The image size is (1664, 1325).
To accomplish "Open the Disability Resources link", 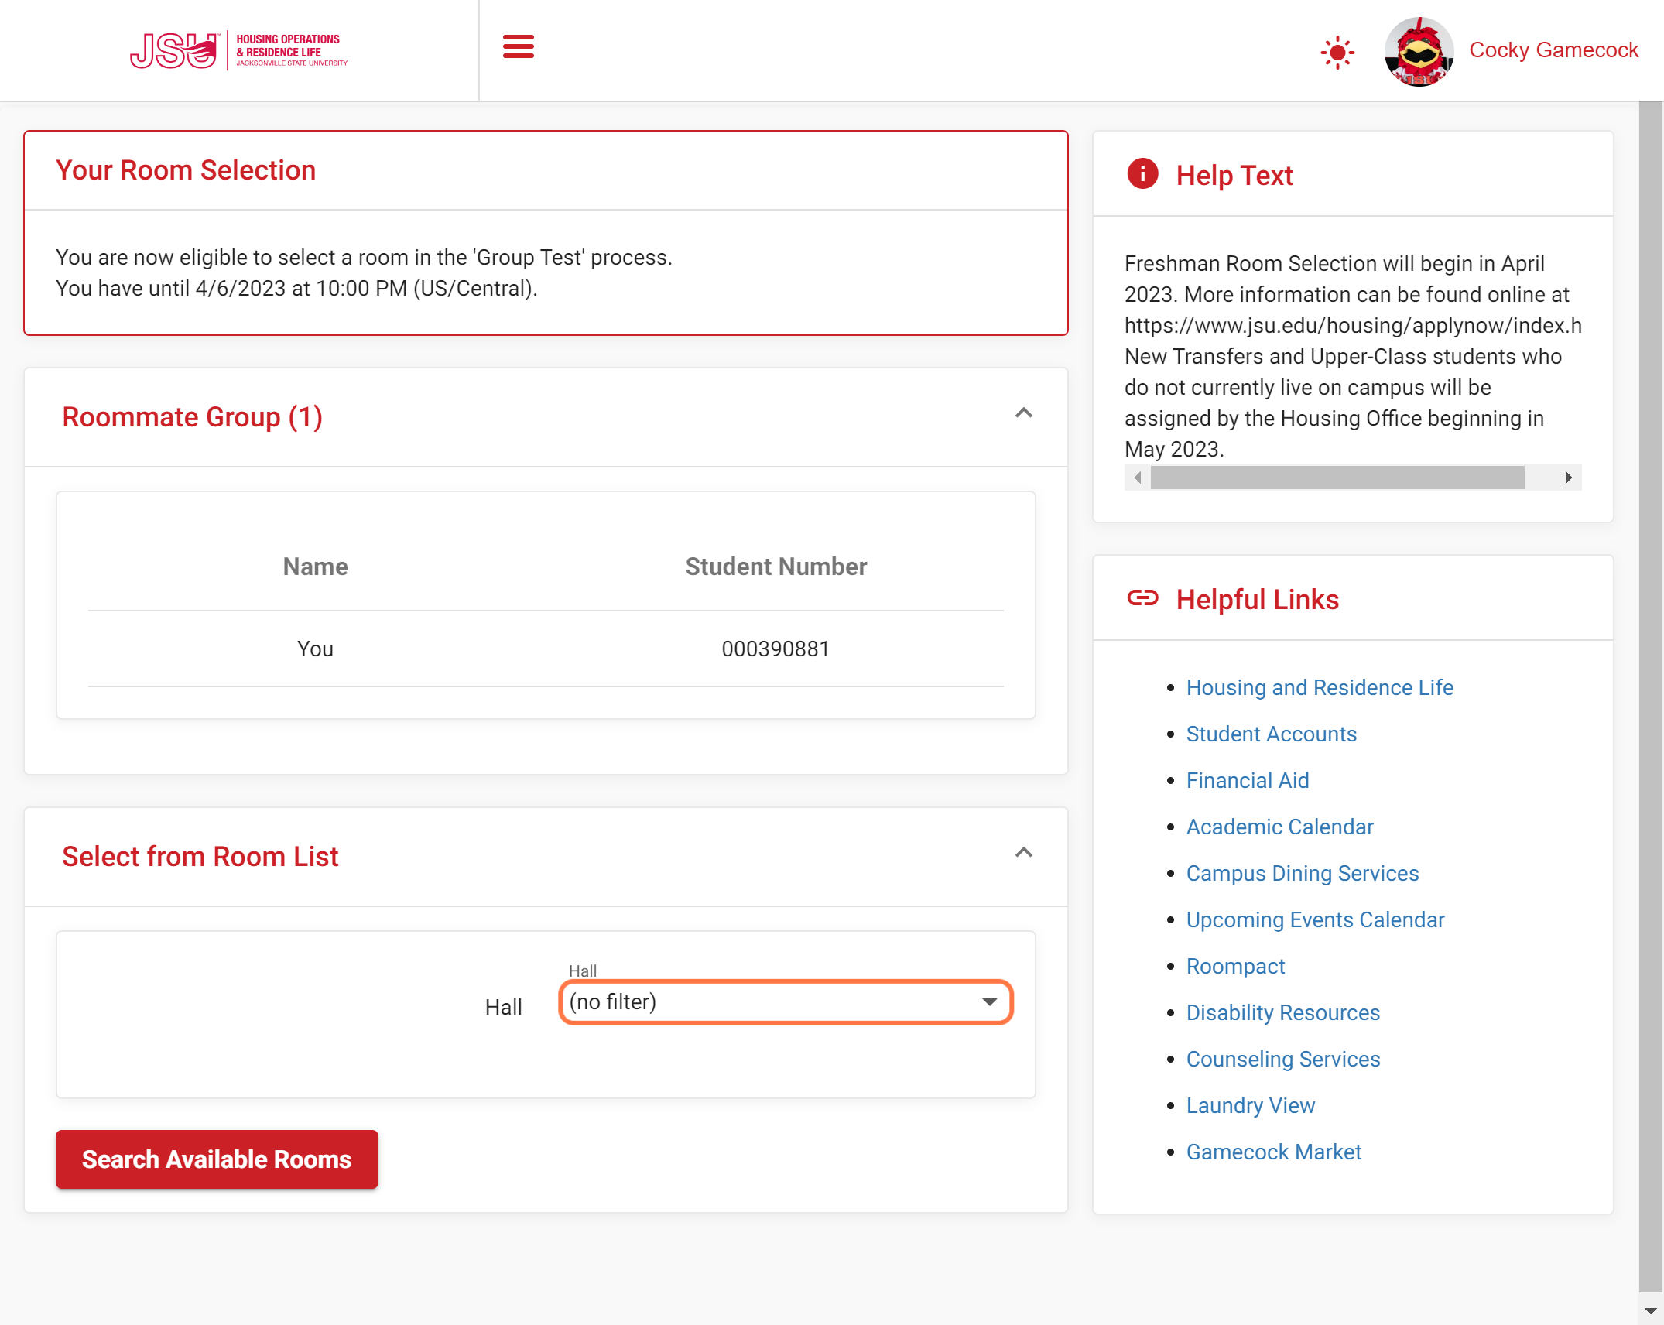I will (x=1282, y=1012).
